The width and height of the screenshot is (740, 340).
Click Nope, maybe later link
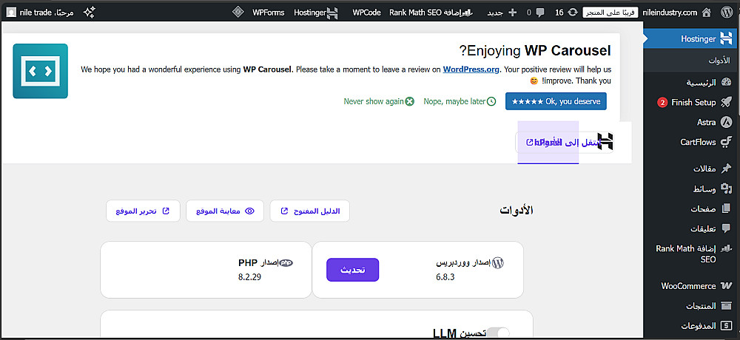[460, 101]
